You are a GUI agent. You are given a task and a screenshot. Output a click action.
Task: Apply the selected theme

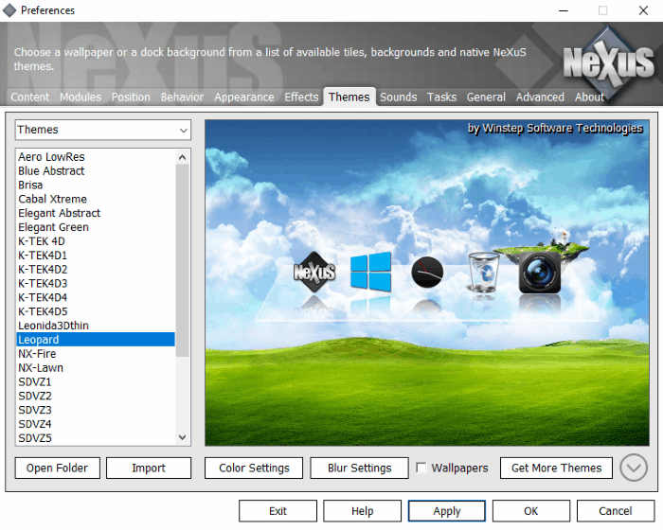tap(446, 511)
